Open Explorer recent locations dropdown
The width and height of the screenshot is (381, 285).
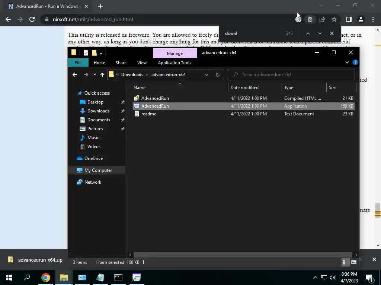point(95,75)
